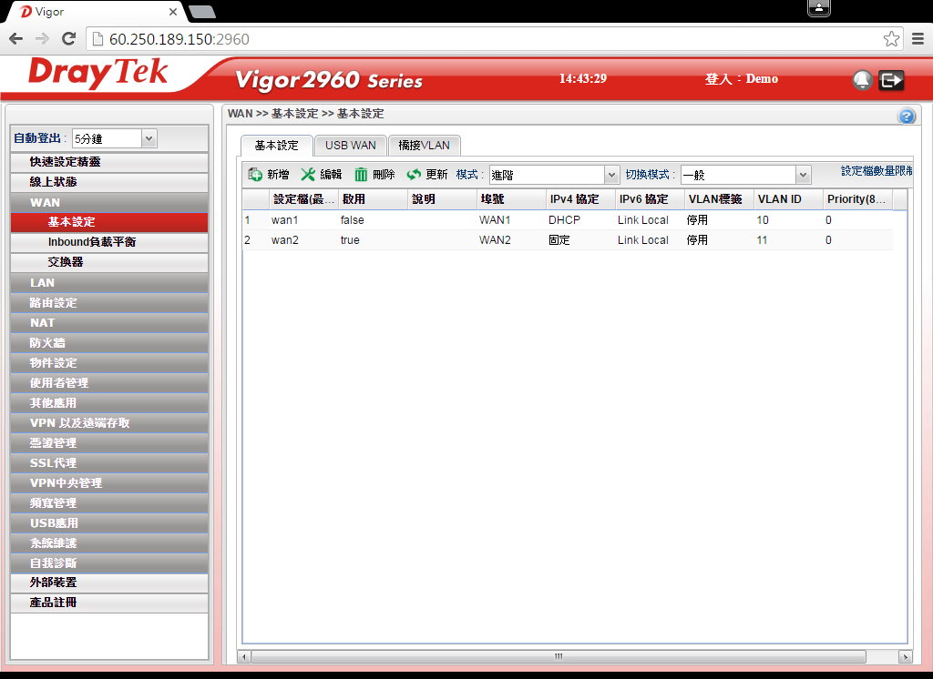Select Inbound負載平衡 menu item
933x679 pixels.
click(109, 242)
